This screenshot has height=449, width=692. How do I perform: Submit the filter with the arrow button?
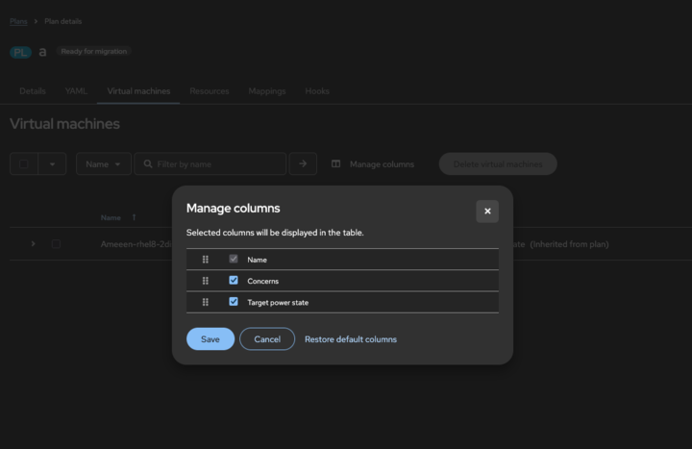click(x=303, y=163)
